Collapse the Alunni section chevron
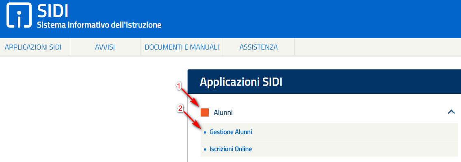This screenshot has width=461, height=162. coord(451,112)
